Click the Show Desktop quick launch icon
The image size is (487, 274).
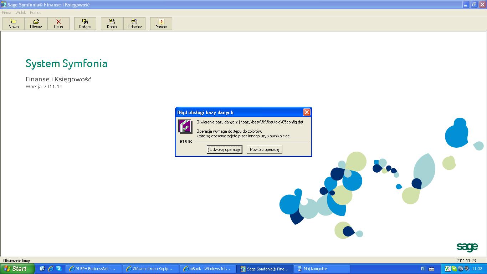[42, 269]
